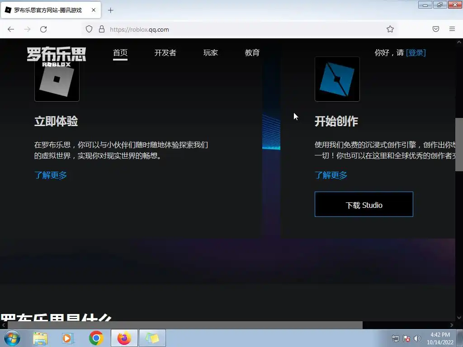The height and width of the screenshot is (347, 463).
Task: Click the Show Desktop strip on taskbar
Action: [460, 338]
